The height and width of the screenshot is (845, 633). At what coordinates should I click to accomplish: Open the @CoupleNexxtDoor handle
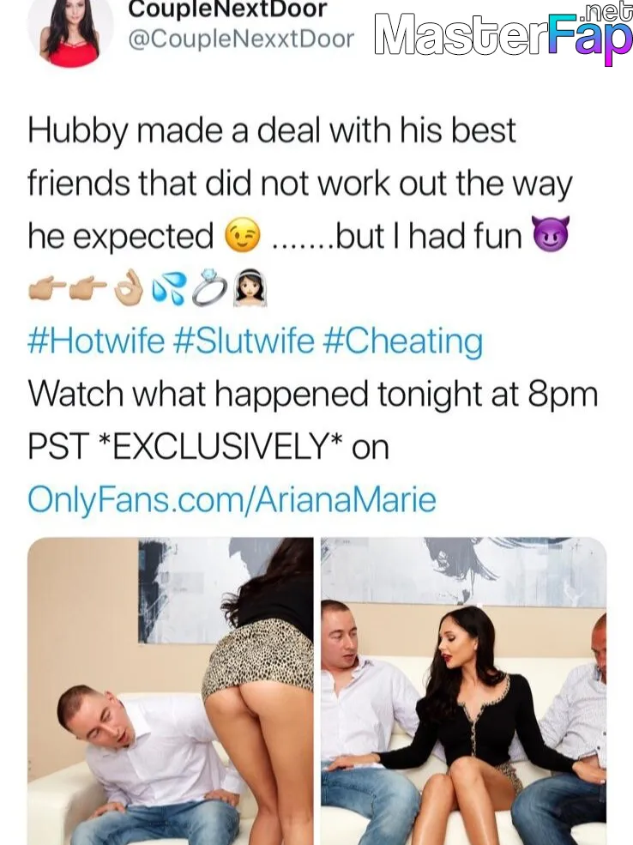pyautogui.click(x=241, y=39)
